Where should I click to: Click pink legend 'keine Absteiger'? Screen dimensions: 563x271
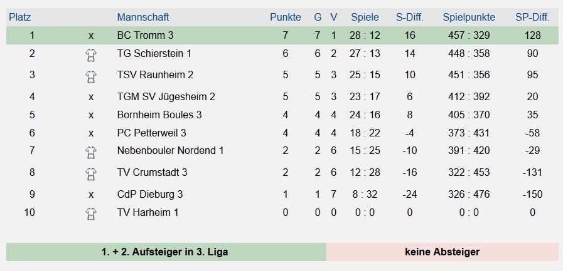(x=442, y=252)
